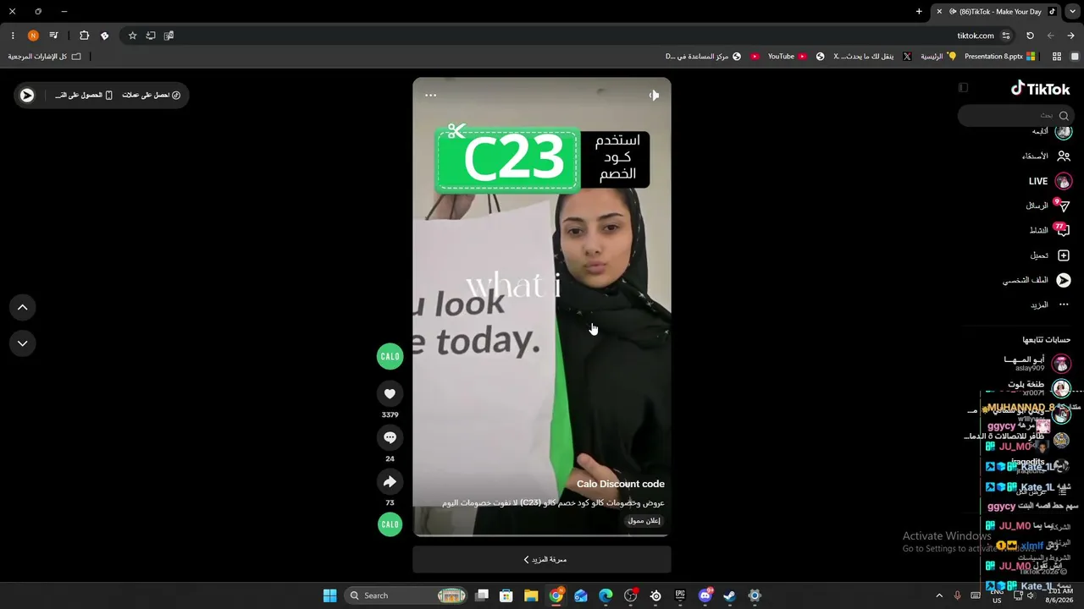
Task: Click the install app icon in address bar
Action: (151, 36)
